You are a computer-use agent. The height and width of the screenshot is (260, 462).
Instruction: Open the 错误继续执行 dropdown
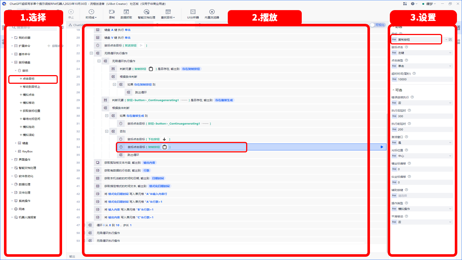point(422,103)
